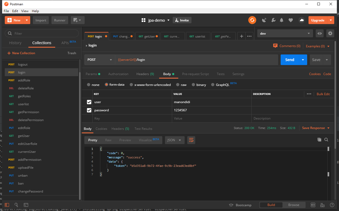The height and width of the screenshot is (211, 339).
Task: Select the GraphQL body radio button
Action: click(x=213, y=85)
